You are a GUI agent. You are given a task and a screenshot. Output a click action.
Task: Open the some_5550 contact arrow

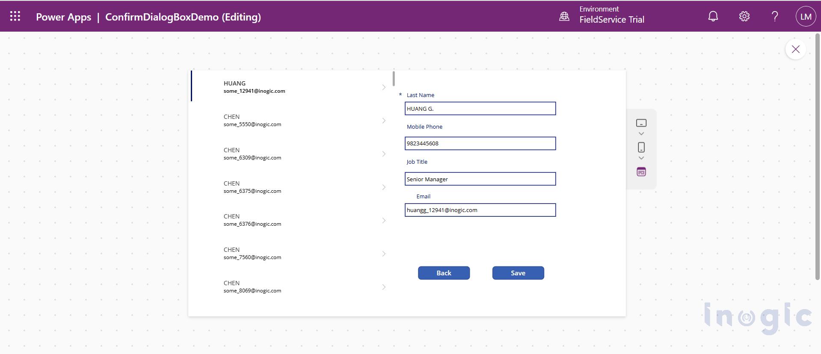point(384,121)
